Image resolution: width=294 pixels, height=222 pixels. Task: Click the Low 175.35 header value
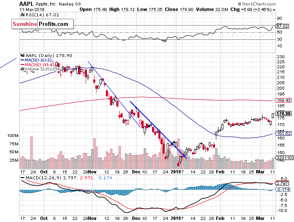[x=150, y=9]
